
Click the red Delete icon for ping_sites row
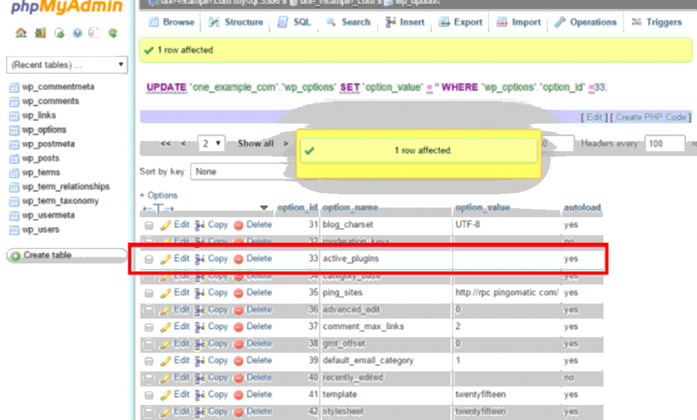click(238, 293)
